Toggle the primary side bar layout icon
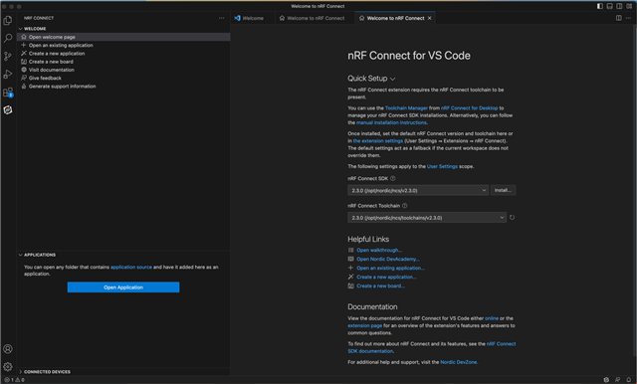This screenshot has width=637, height=384. 599,6
